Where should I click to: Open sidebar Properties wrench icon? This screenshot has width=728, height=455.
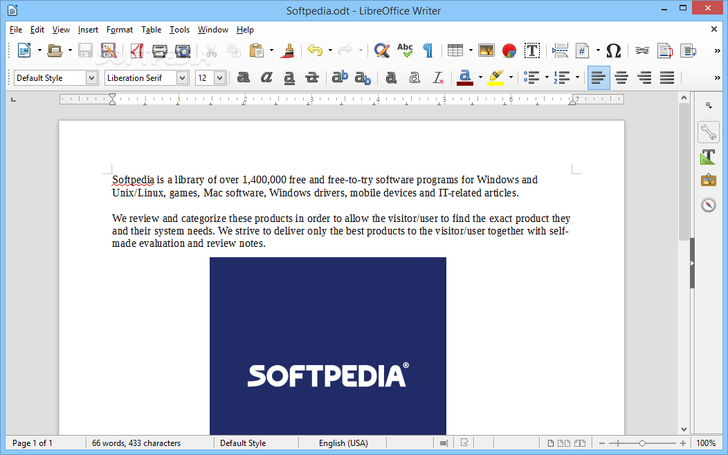709,132
